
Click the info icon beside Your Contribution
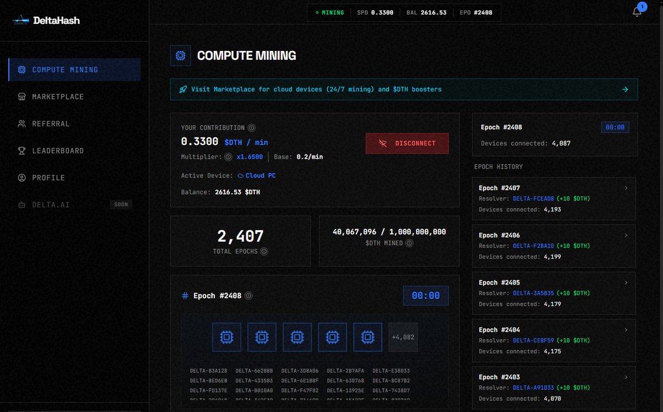(251, 128)
